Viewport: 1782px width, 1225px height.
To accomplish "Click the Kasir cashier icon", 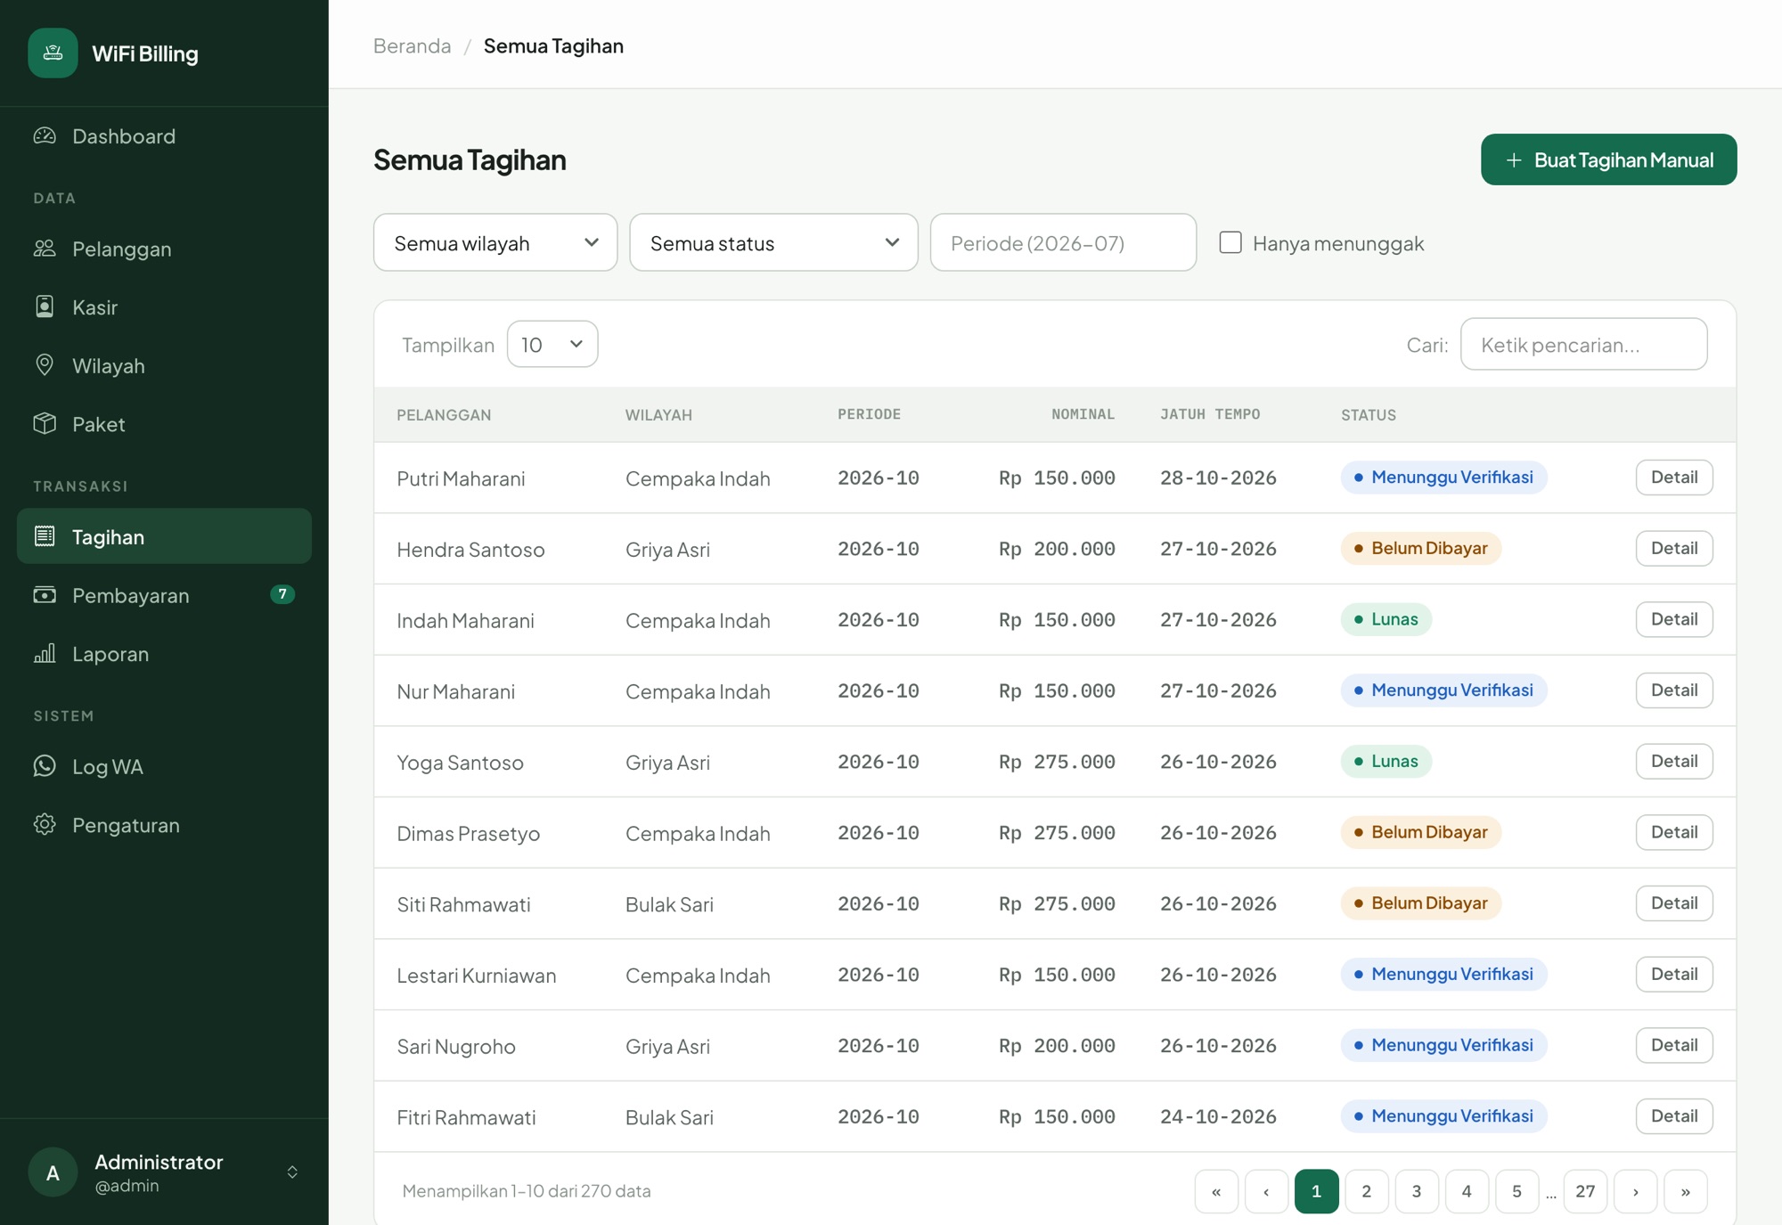I will pyautogui.click(x=45, y=306).
